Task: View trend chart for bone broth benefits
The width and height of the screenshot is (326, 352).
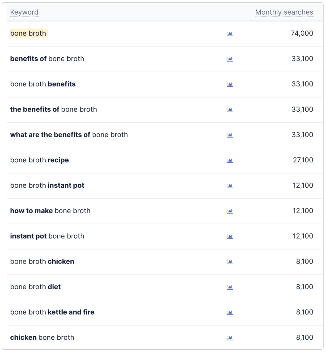Action: click(x=230, y=84)
